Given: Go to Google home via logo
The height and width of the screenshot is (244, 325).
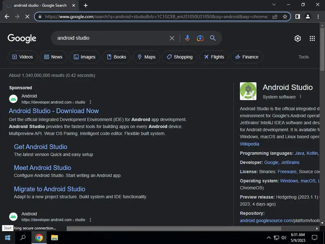Looking at the screenshot, I should tap(22, 38).
